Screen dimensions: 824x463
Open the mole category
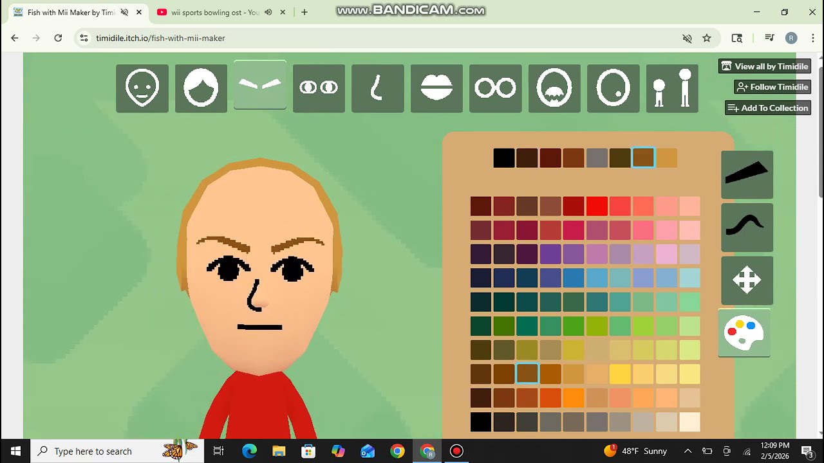point(613,88)
